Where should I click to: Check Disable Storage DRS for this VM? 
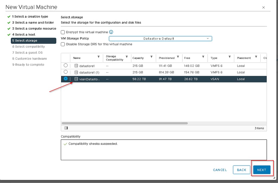coord(63,44)
